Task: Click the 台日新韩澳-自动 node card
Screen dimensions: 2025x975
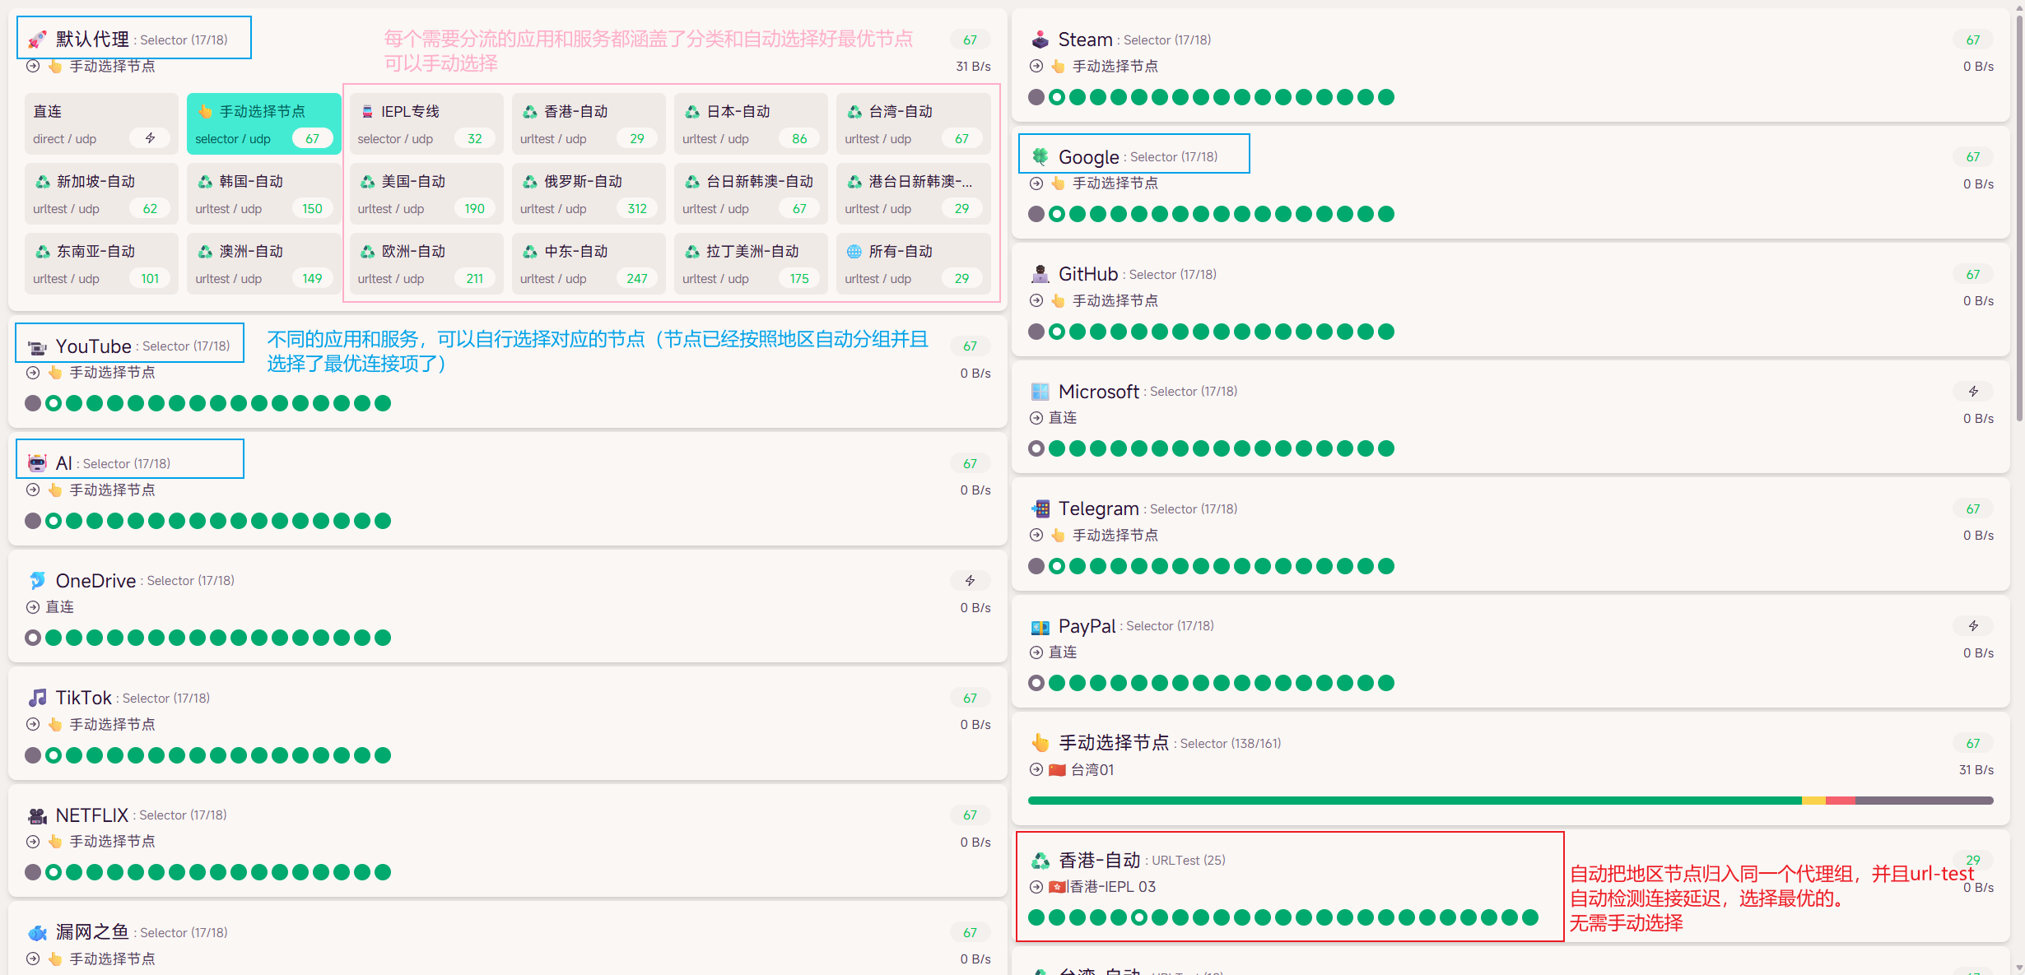Action: (751, 194)
